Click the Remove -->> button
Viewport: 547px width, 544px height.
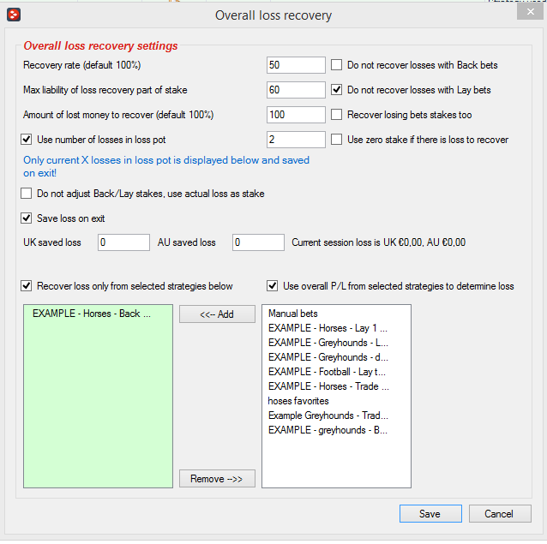217,479
